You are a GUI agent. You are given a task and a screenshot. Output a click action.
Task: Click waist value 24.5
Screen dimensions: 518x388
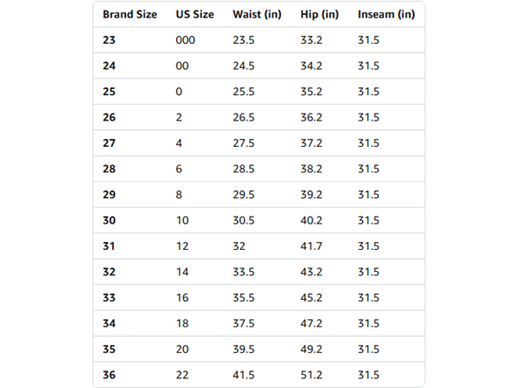[x=243, y=66]
